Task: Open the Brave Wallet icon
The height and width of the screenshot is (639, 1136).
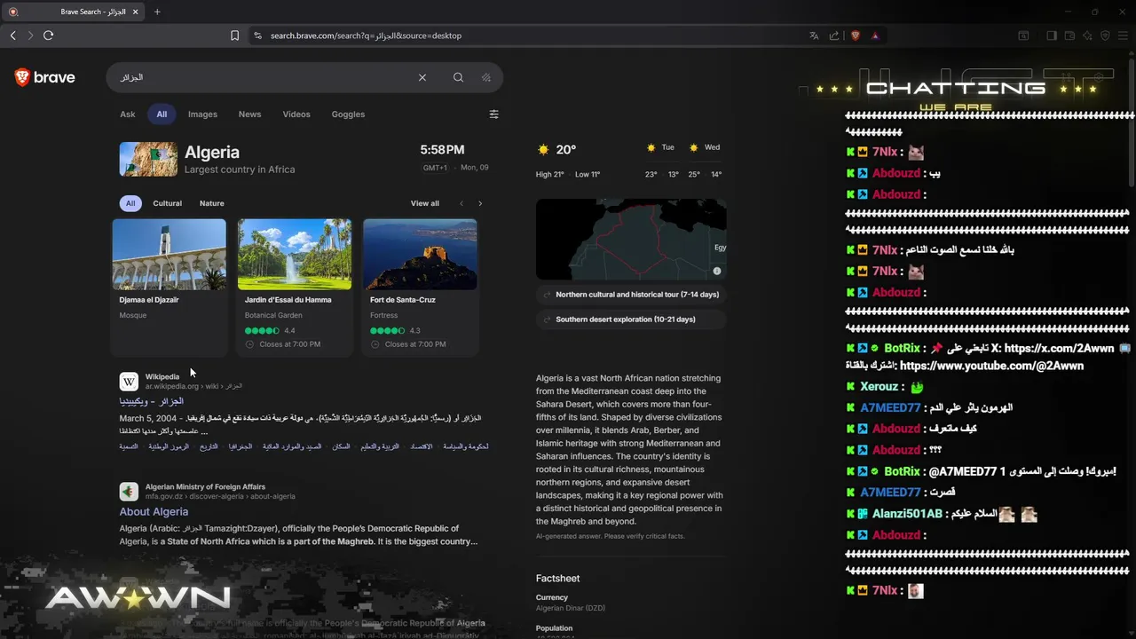Action: [1069, 35]
